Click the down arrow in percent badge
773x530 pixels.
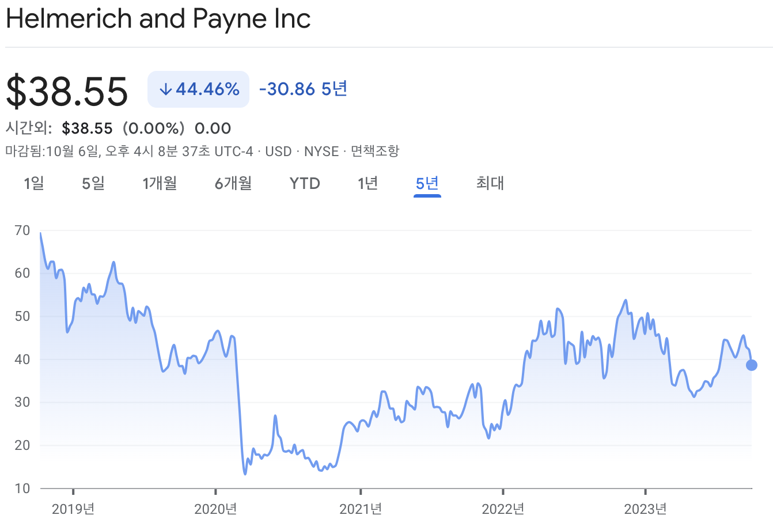click(166, 90)
